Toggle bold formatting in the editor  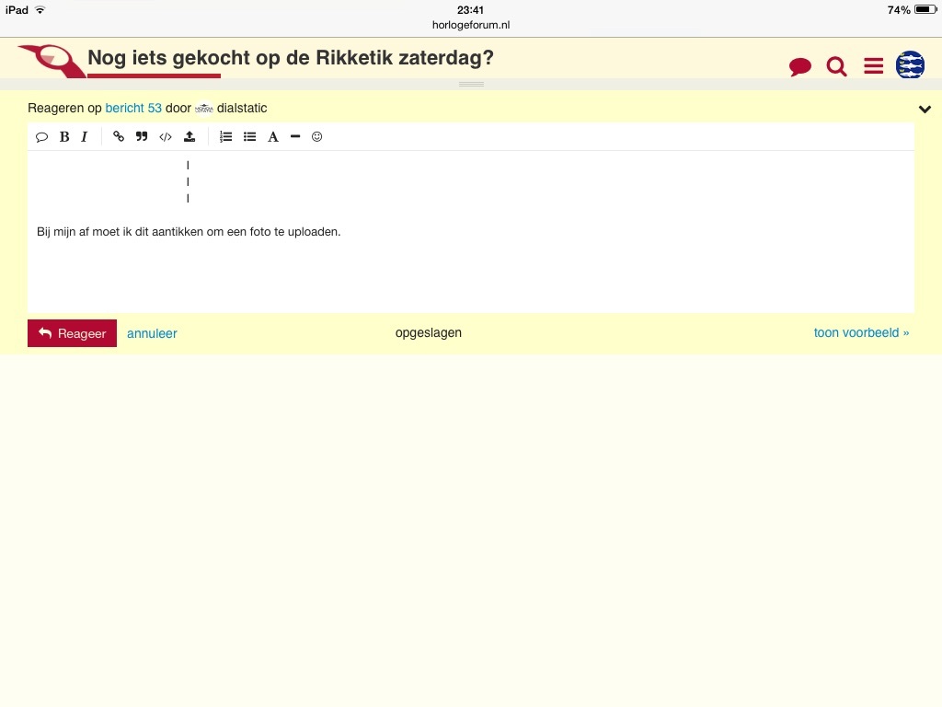64,137
